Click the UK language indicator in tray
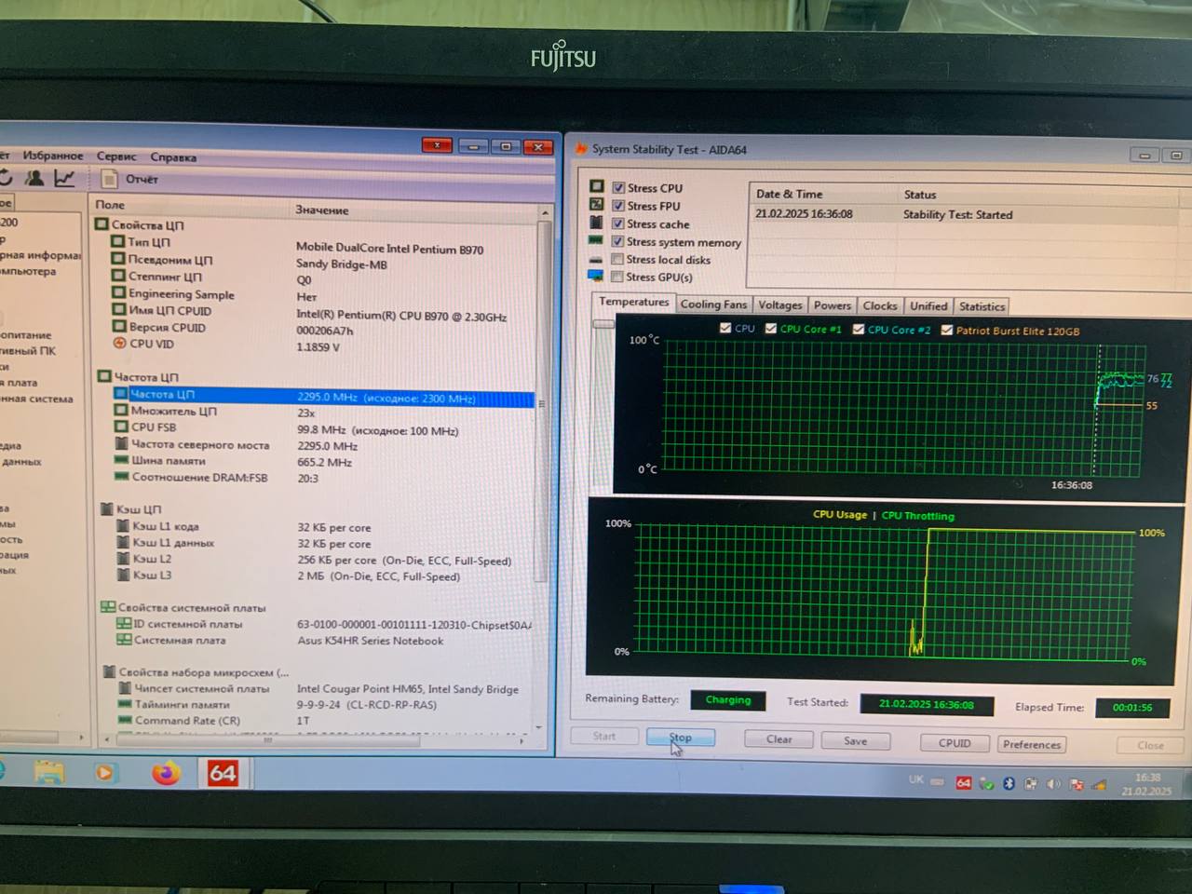The height and width of the screenshot is (894, 1192). pos(916,780)
